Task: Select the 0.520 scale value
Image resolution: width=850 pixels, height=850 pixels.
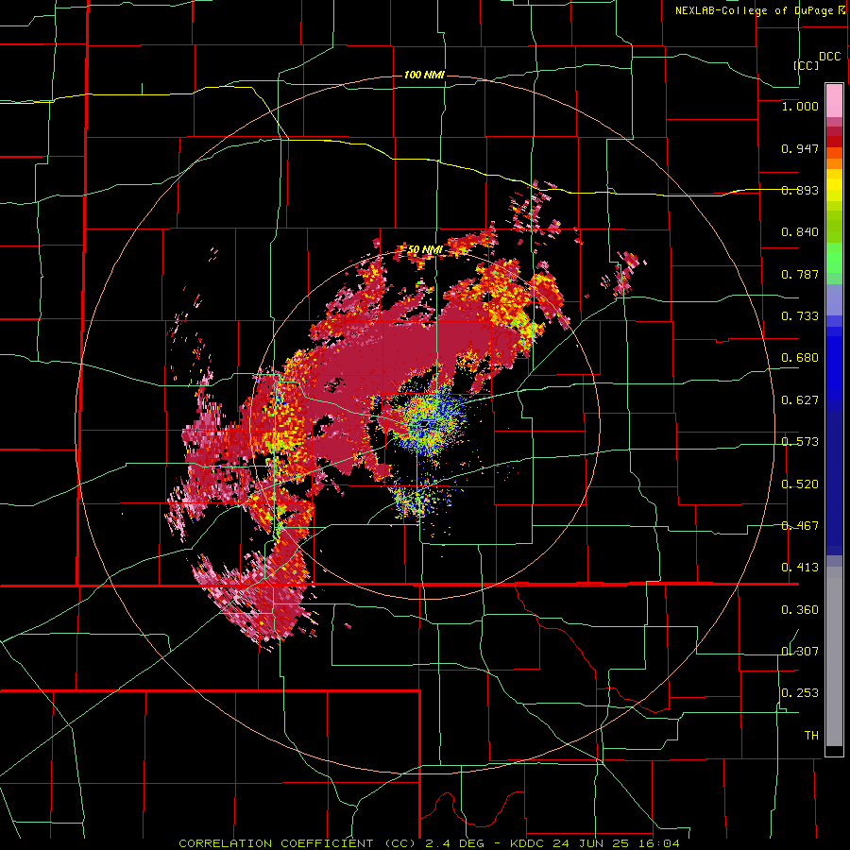Action: coord(800,484)
